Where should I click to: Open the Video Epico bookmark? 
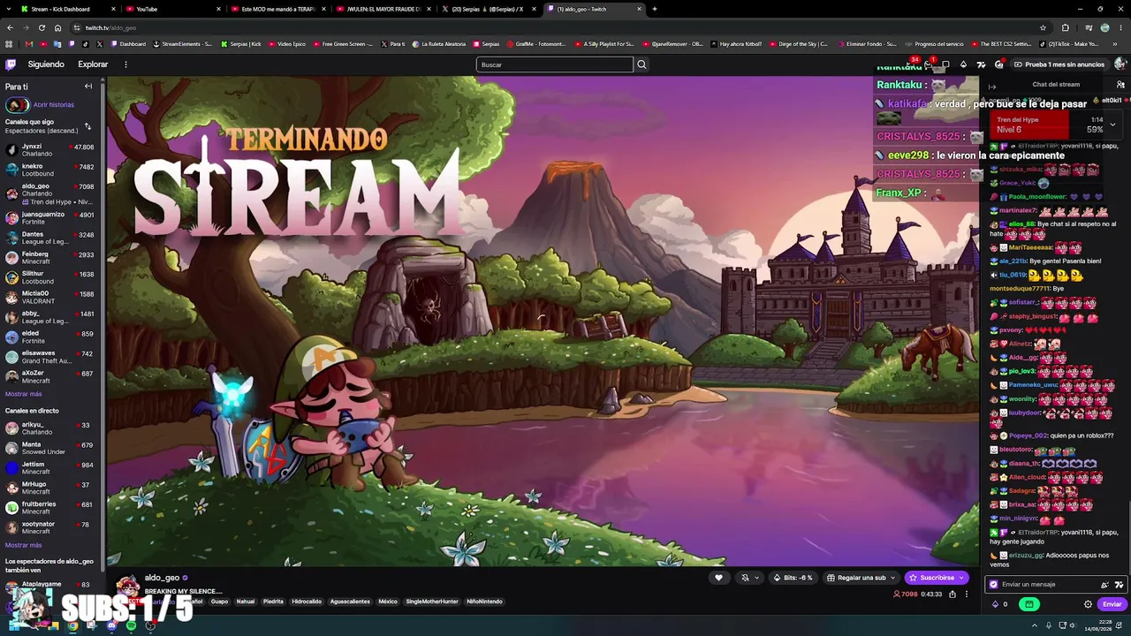(x=287, y=44)
